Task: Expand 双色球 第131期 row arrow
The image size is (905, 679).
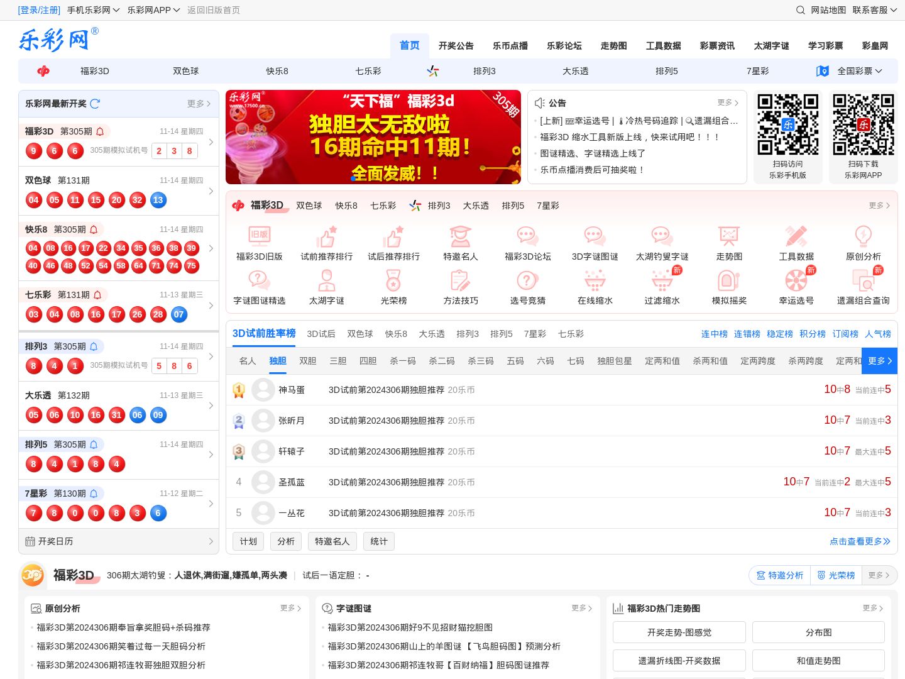Action: 211,191
